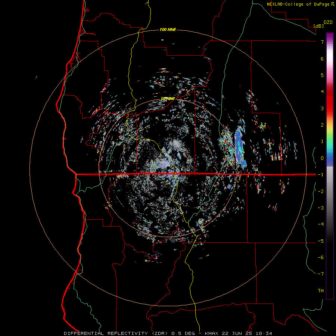Click the 5 value on color scale

[x=322, y=75]
